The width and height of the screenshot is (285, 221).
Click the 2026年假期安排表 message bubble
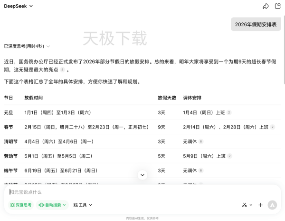click(256, 24)
